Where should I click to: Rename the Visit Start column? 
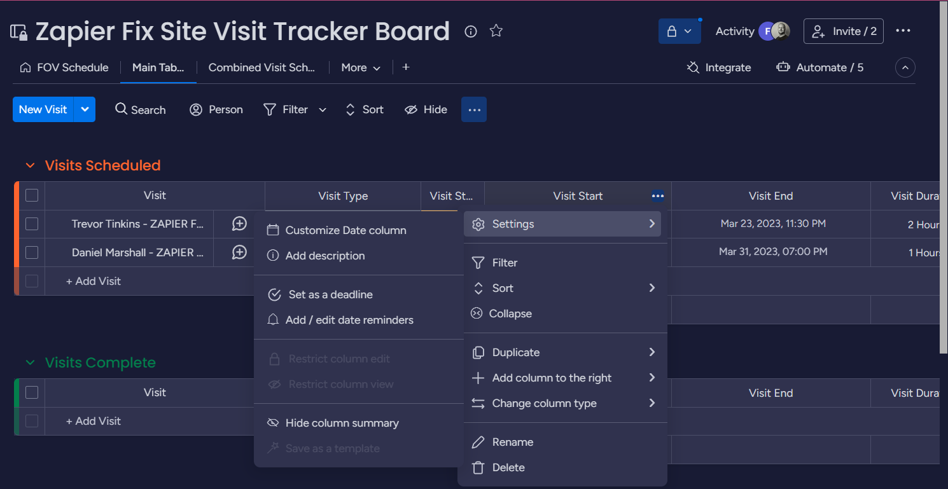(562, 442)
